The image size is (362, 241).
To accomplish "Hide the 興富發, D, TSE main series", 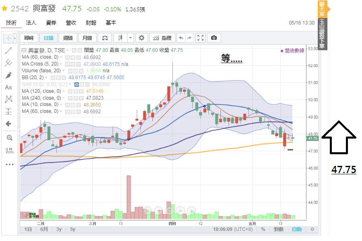I will 74,50.
